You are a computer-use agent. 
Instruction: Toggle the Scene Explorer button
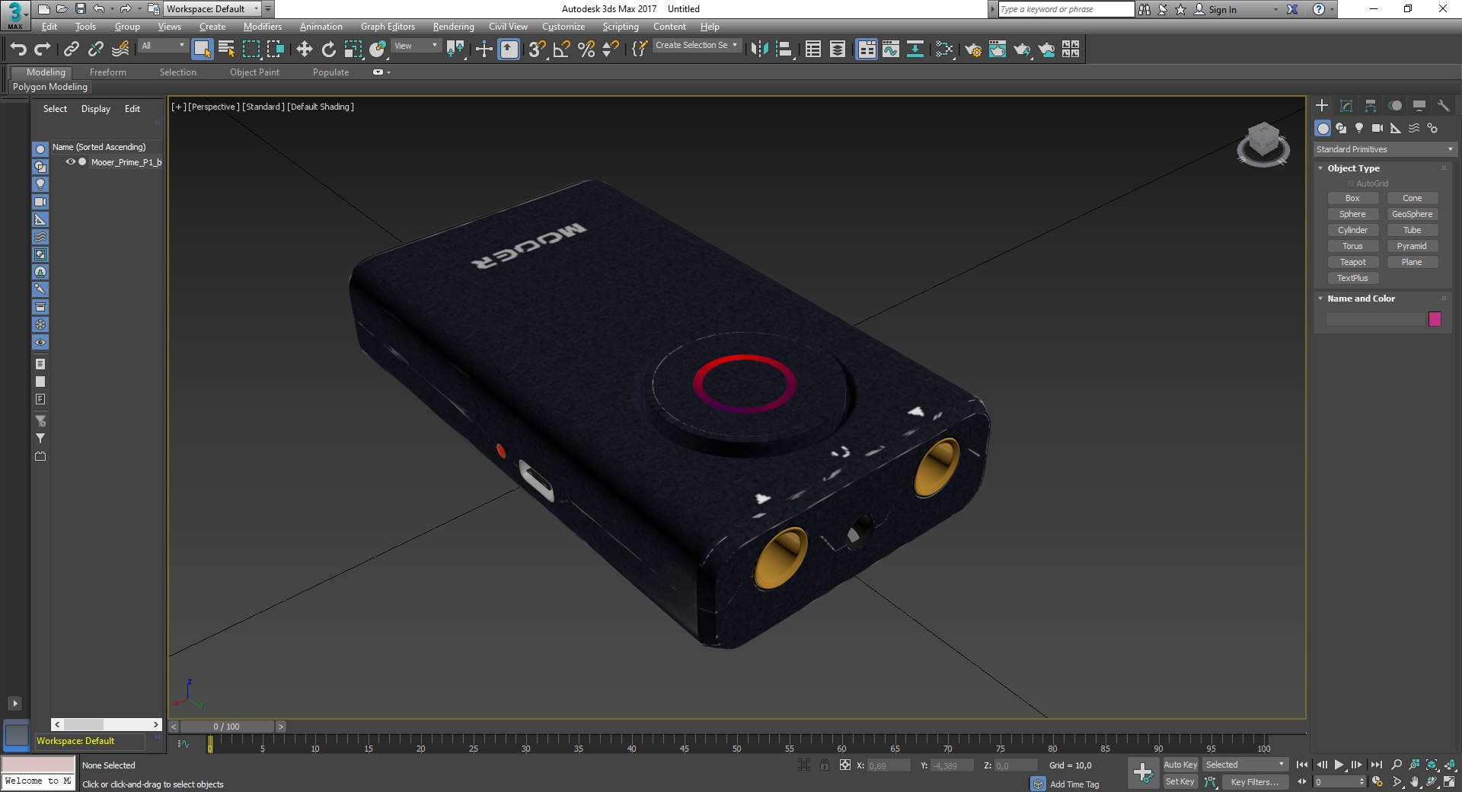pyautogui.click(x=812, y=49)
